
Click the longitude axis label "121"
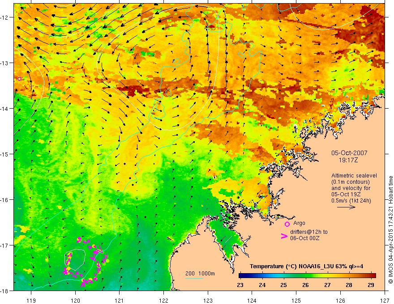(x=120, y=300)
